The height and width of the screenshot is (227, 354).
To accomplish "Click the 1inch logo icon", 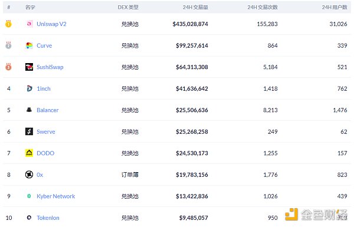I will [x=29, y=88].
